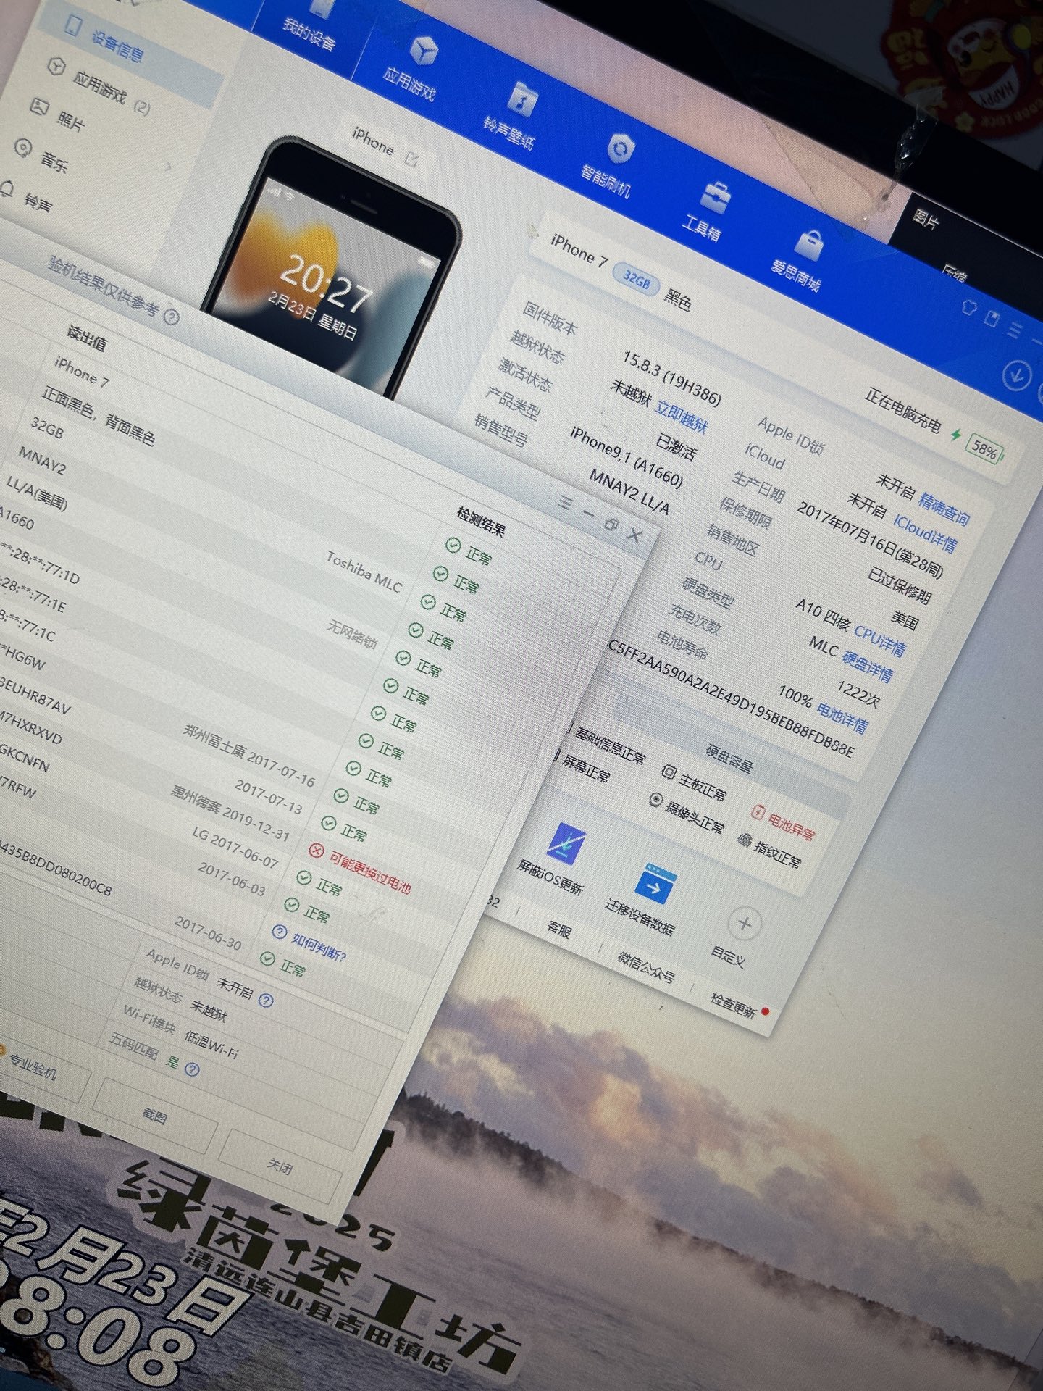
Task: Open the 硬盘详情 link
Action: pyautogui.click(x=868, y=665)
